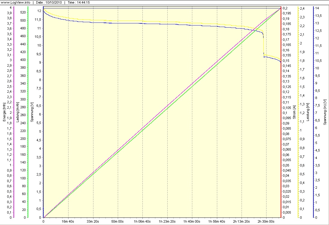Click the 14 value on the Spannung (In) axis
Image resolution: width=329 pixels, height=225 pixels.
[317, 8]
